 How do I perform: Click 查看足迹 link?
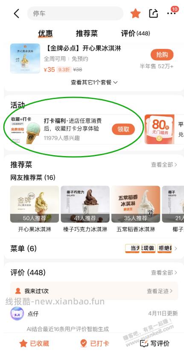[x=160, y=291]
